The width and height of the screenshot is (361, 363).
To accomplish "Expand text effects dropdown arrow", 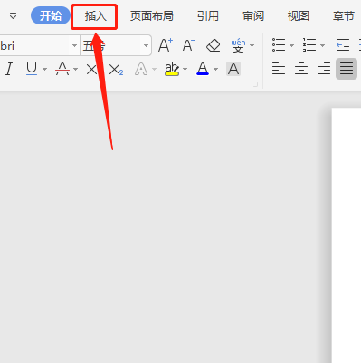I will point(155,70).
